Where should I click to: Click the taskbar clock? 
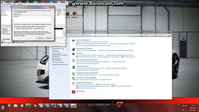click(x=192, y=108)
